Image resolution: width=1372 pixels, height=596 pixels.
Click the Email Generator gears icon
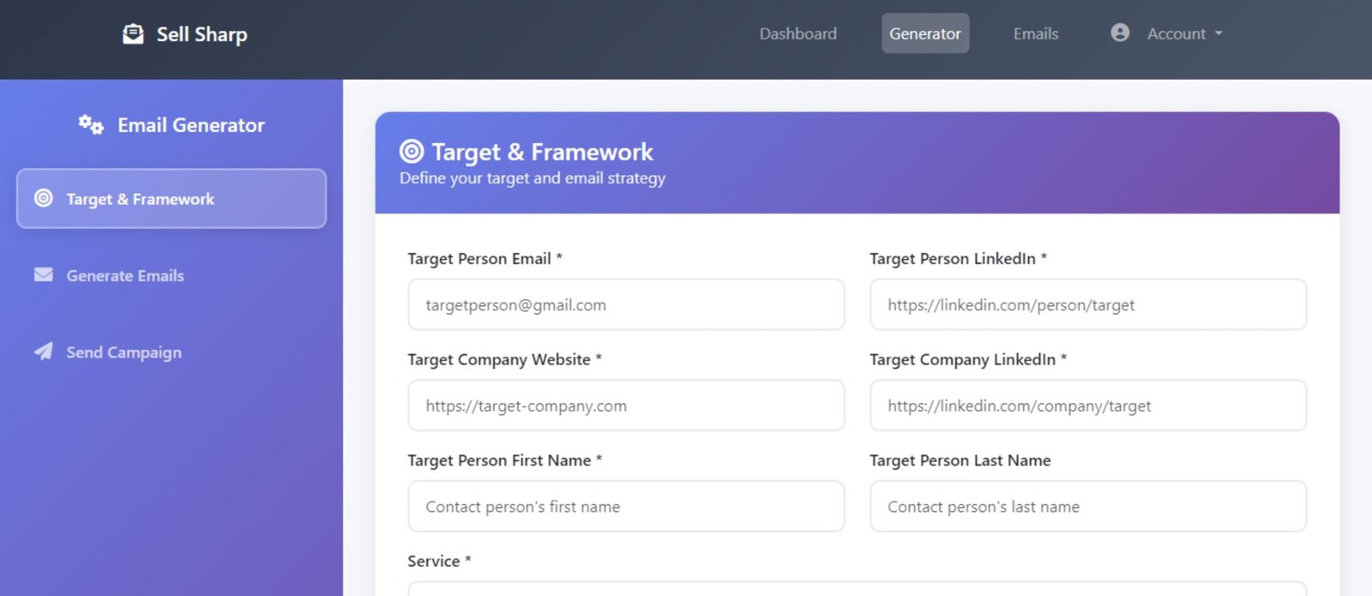point(91,124)
